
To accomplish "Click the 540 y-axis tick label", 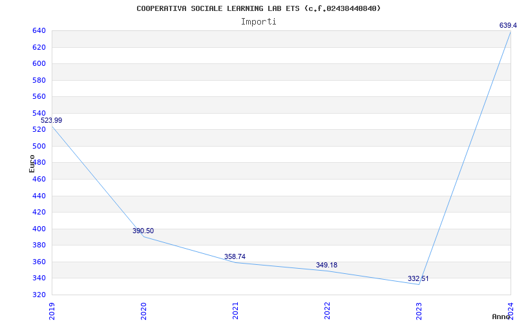I will tap(39, 113).
